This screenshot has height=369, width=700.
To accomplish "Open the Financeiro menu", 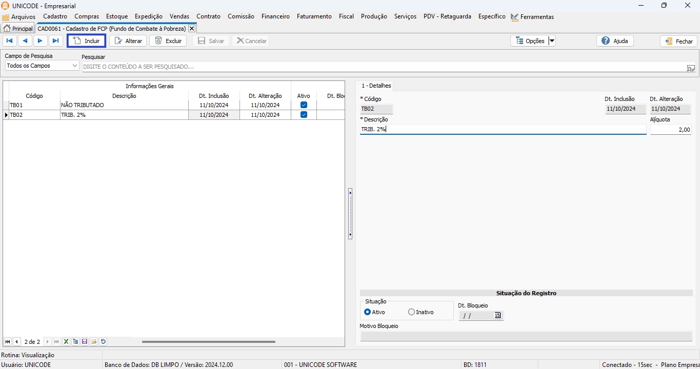I will point(275,16).
